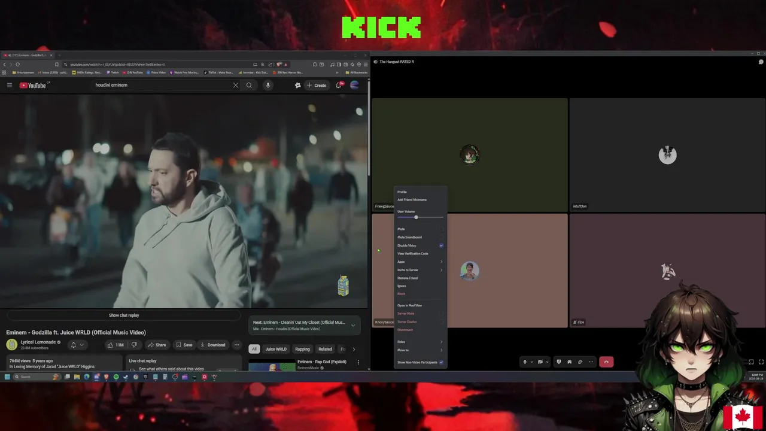Open Discord call chat bubble icon
Image resolution: width=766 pixels, height=431 pixels.
761,62
